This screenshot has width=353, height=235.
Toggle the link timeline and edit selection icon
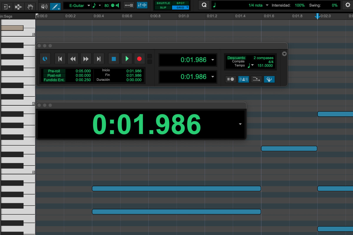click(129, 5)
